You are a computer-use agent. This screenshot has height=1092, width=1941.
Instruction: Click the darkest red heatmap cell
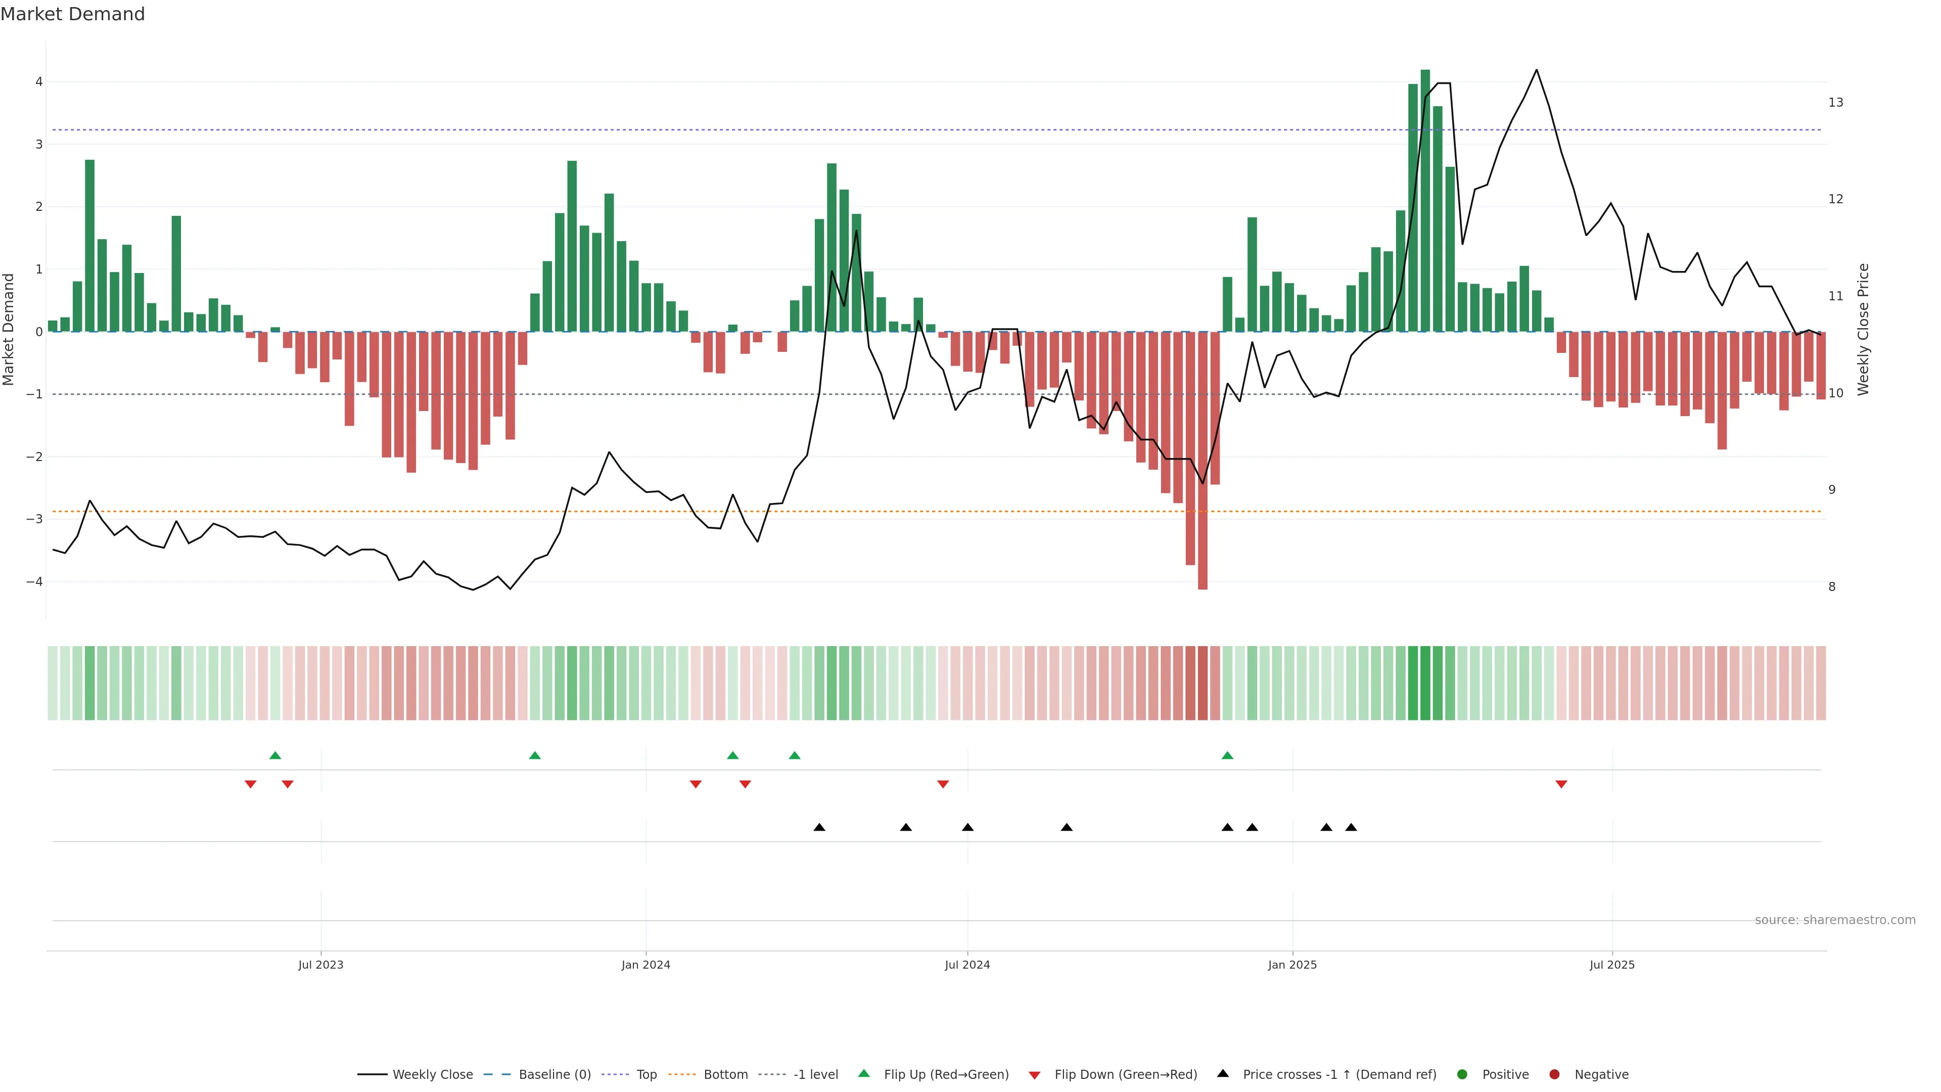[1203, 683]
